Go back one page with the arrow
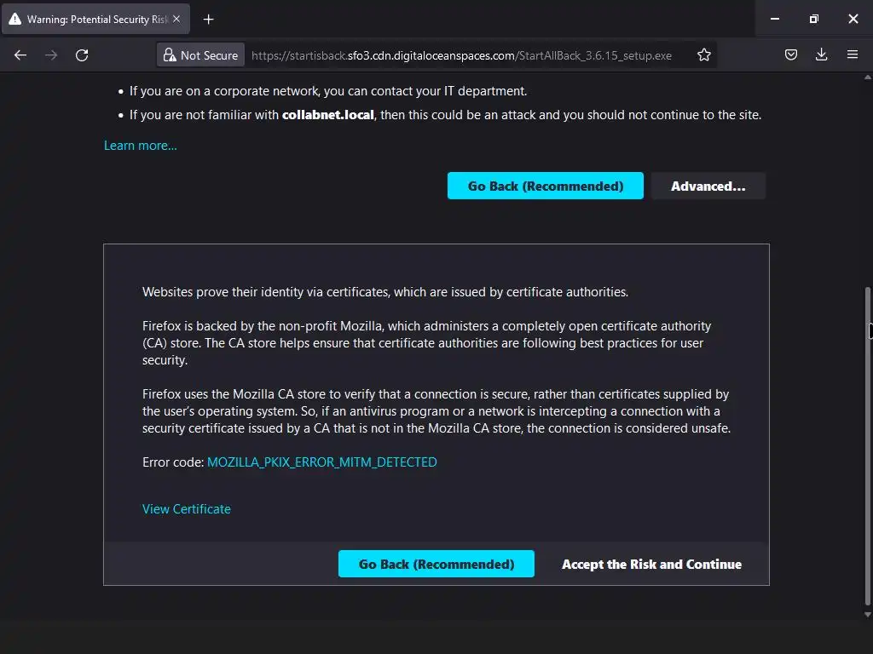 20,55
